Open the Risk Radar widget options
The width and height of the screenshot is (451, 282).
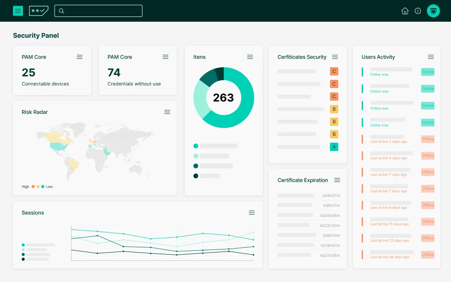click(167, 111)
